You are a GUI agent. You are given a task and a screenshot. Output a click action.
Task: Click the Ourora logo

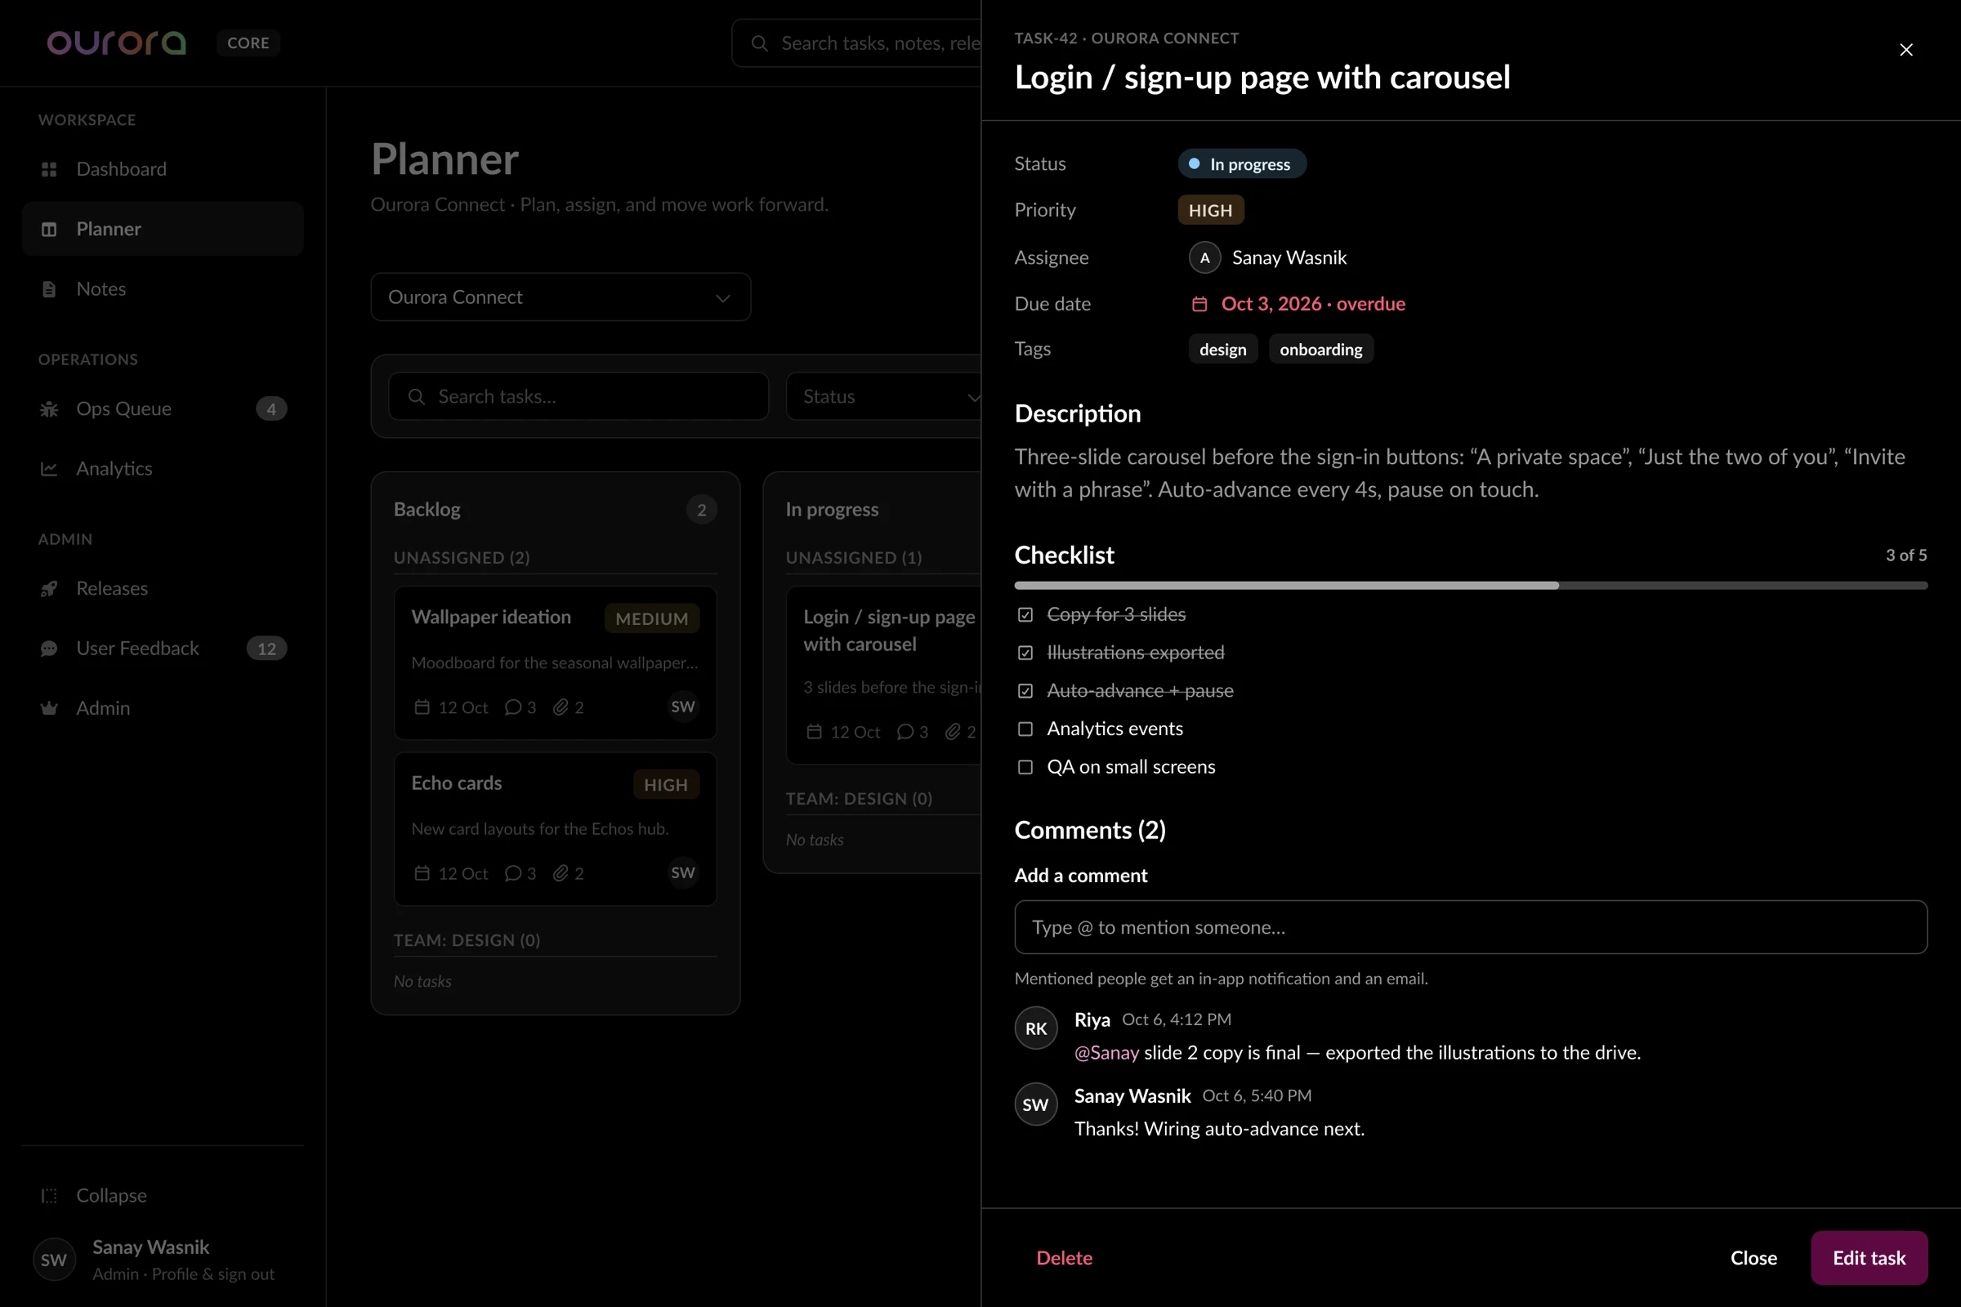(x=116, y=42)
